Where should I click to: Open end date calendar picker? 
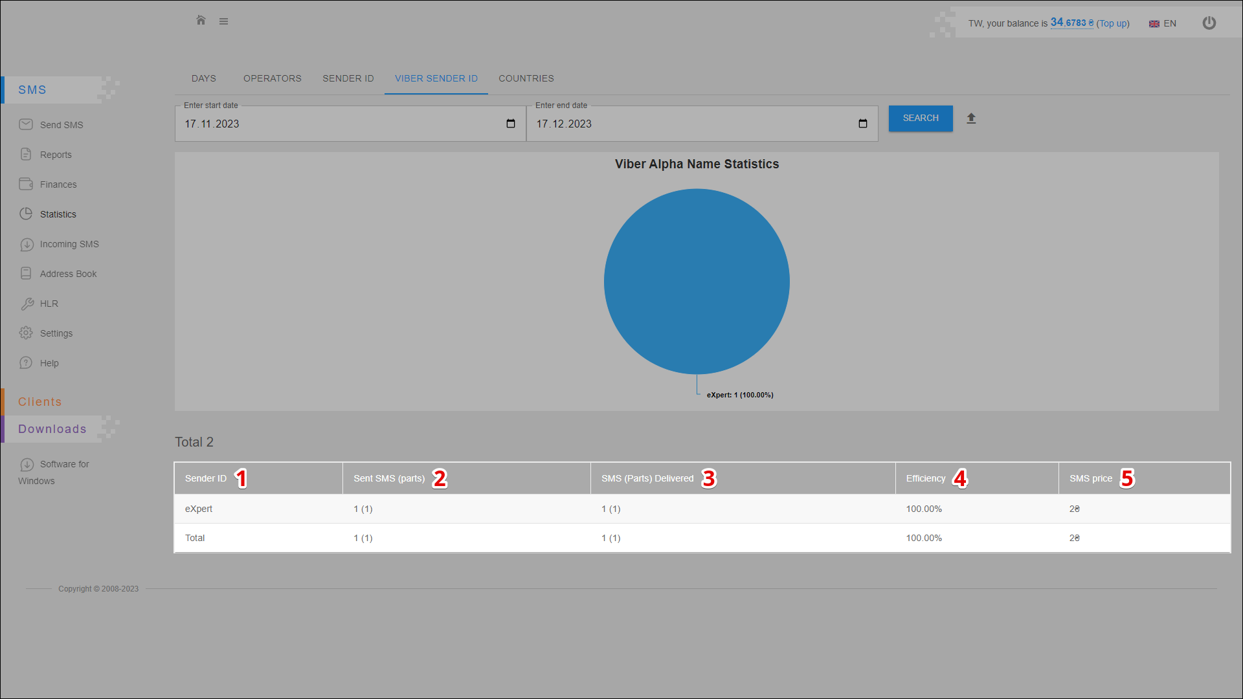click(862, 124)
